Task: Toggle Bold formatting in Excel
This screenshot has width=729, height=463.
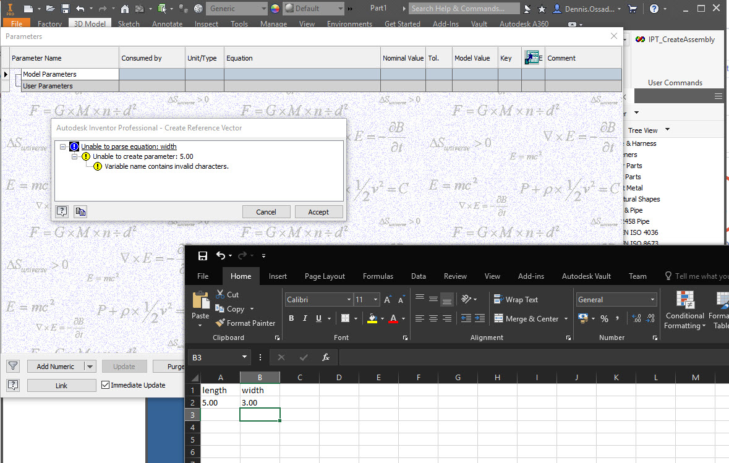Action: click(x=291, y=318)
